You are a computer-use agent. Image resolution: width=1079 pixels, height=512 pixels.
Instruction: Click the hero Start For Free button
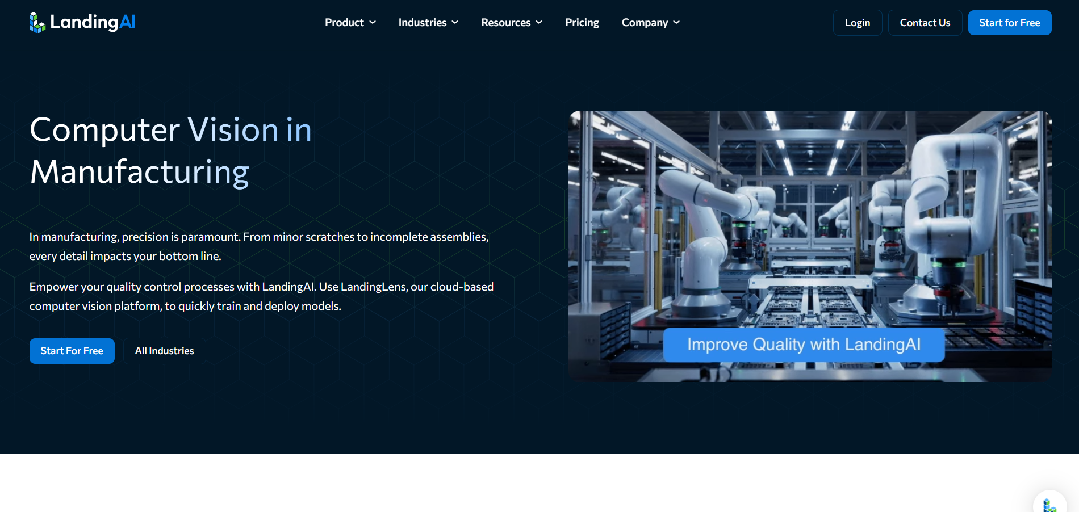pos(72,351)
